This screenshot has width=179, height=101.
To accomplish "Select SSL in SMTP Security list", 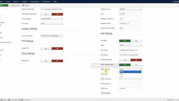I will (131, 74).
